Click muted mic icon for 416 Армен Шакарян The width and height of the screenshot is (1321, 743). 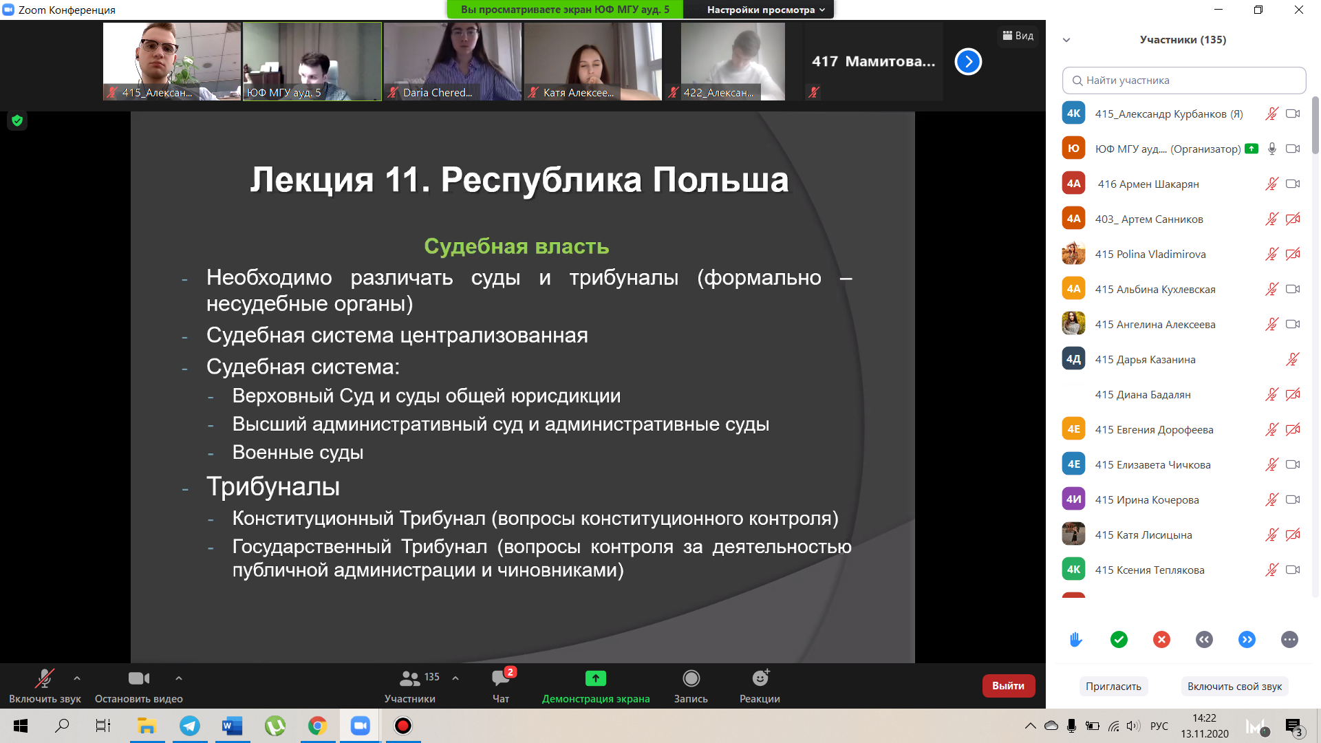point(1271,184)
